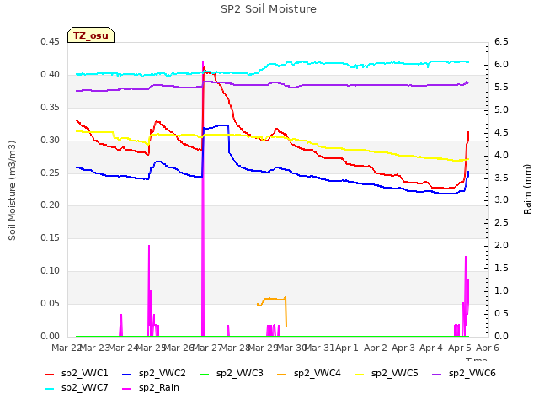Click the sp2_VWC3 legend label
Screen dimensions: 539x404
pos(239,373)
